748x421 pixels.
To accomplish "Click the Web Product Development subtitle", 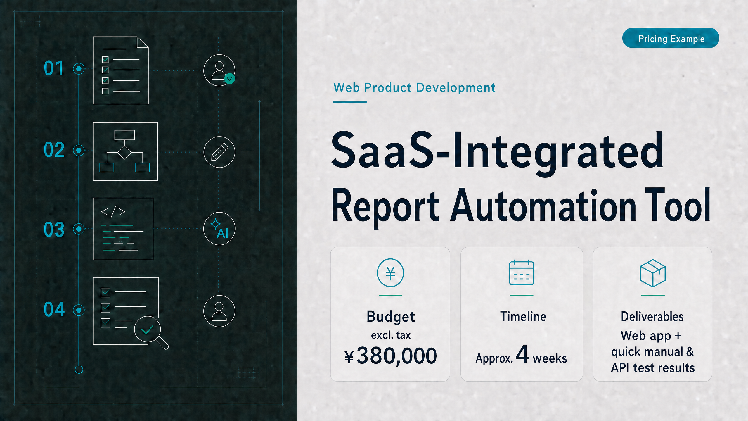I will tap(414, 88).
